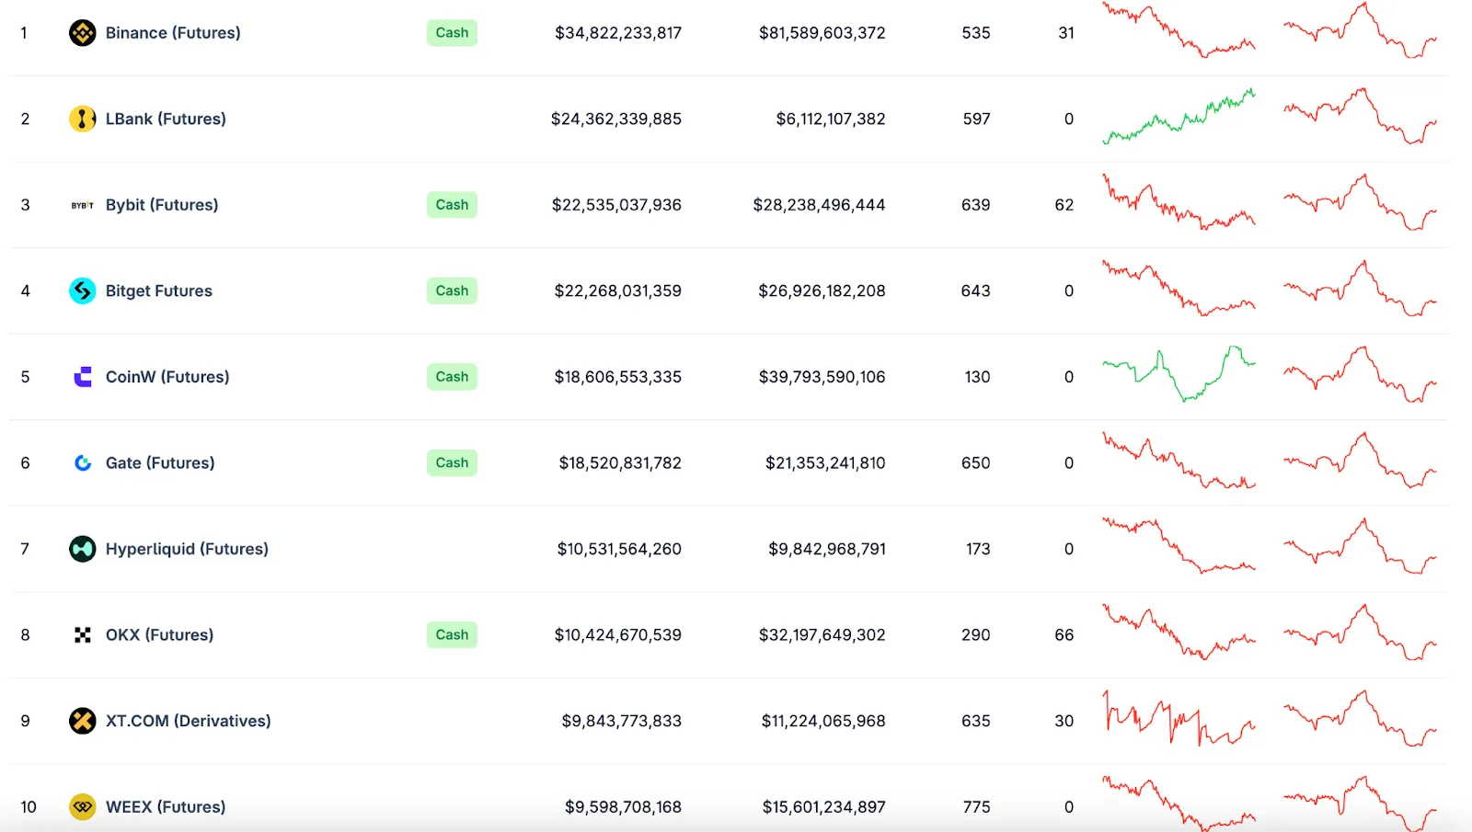
Task: Click the XT.COM orange X logo
Action: pos(83,721)
